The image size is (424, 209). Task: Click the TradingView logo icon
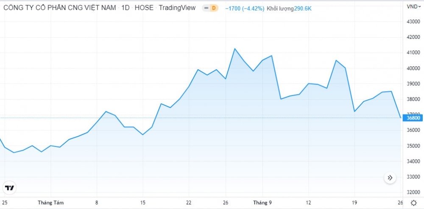(x=9, y=188)
